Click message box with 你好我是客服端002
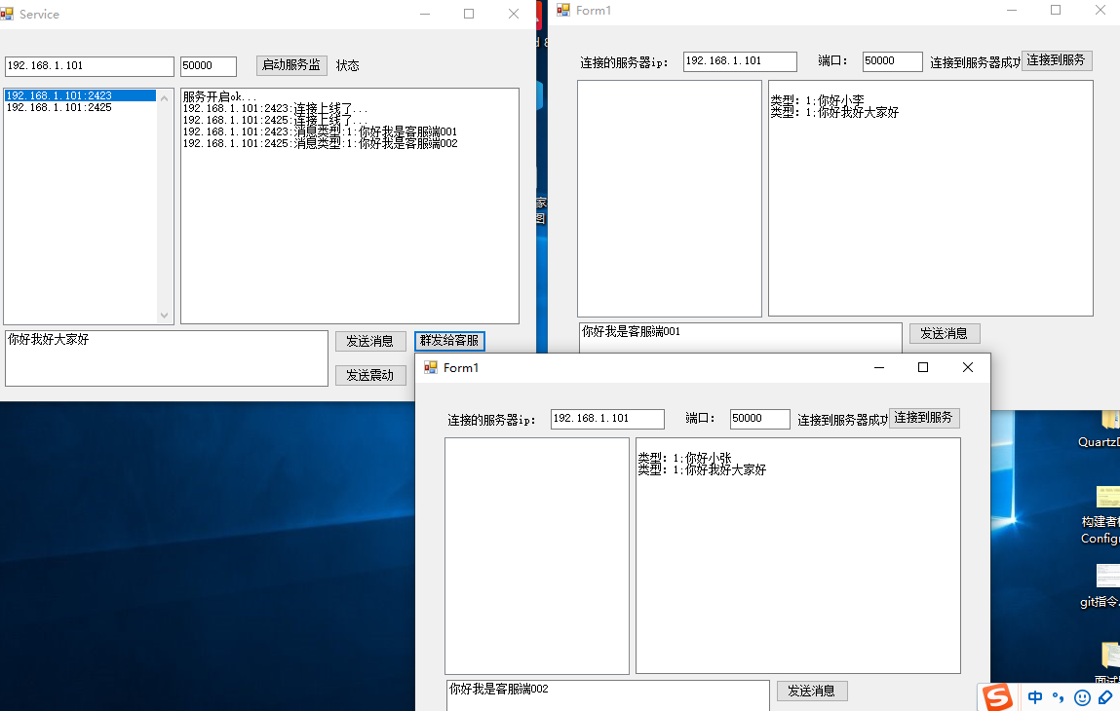This screenshot has height=711, width=1120. click(x=608, y=695)
